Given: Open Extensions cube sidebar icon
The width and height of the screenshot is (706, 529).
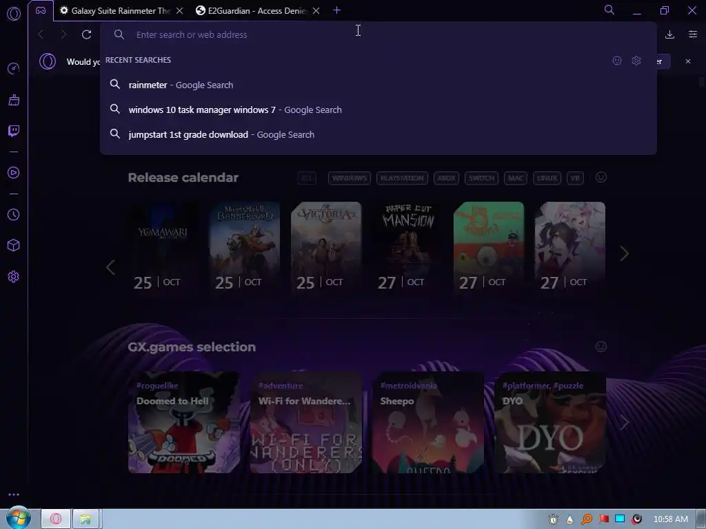Looking at the screenshot, I should (x=14, y=245).
